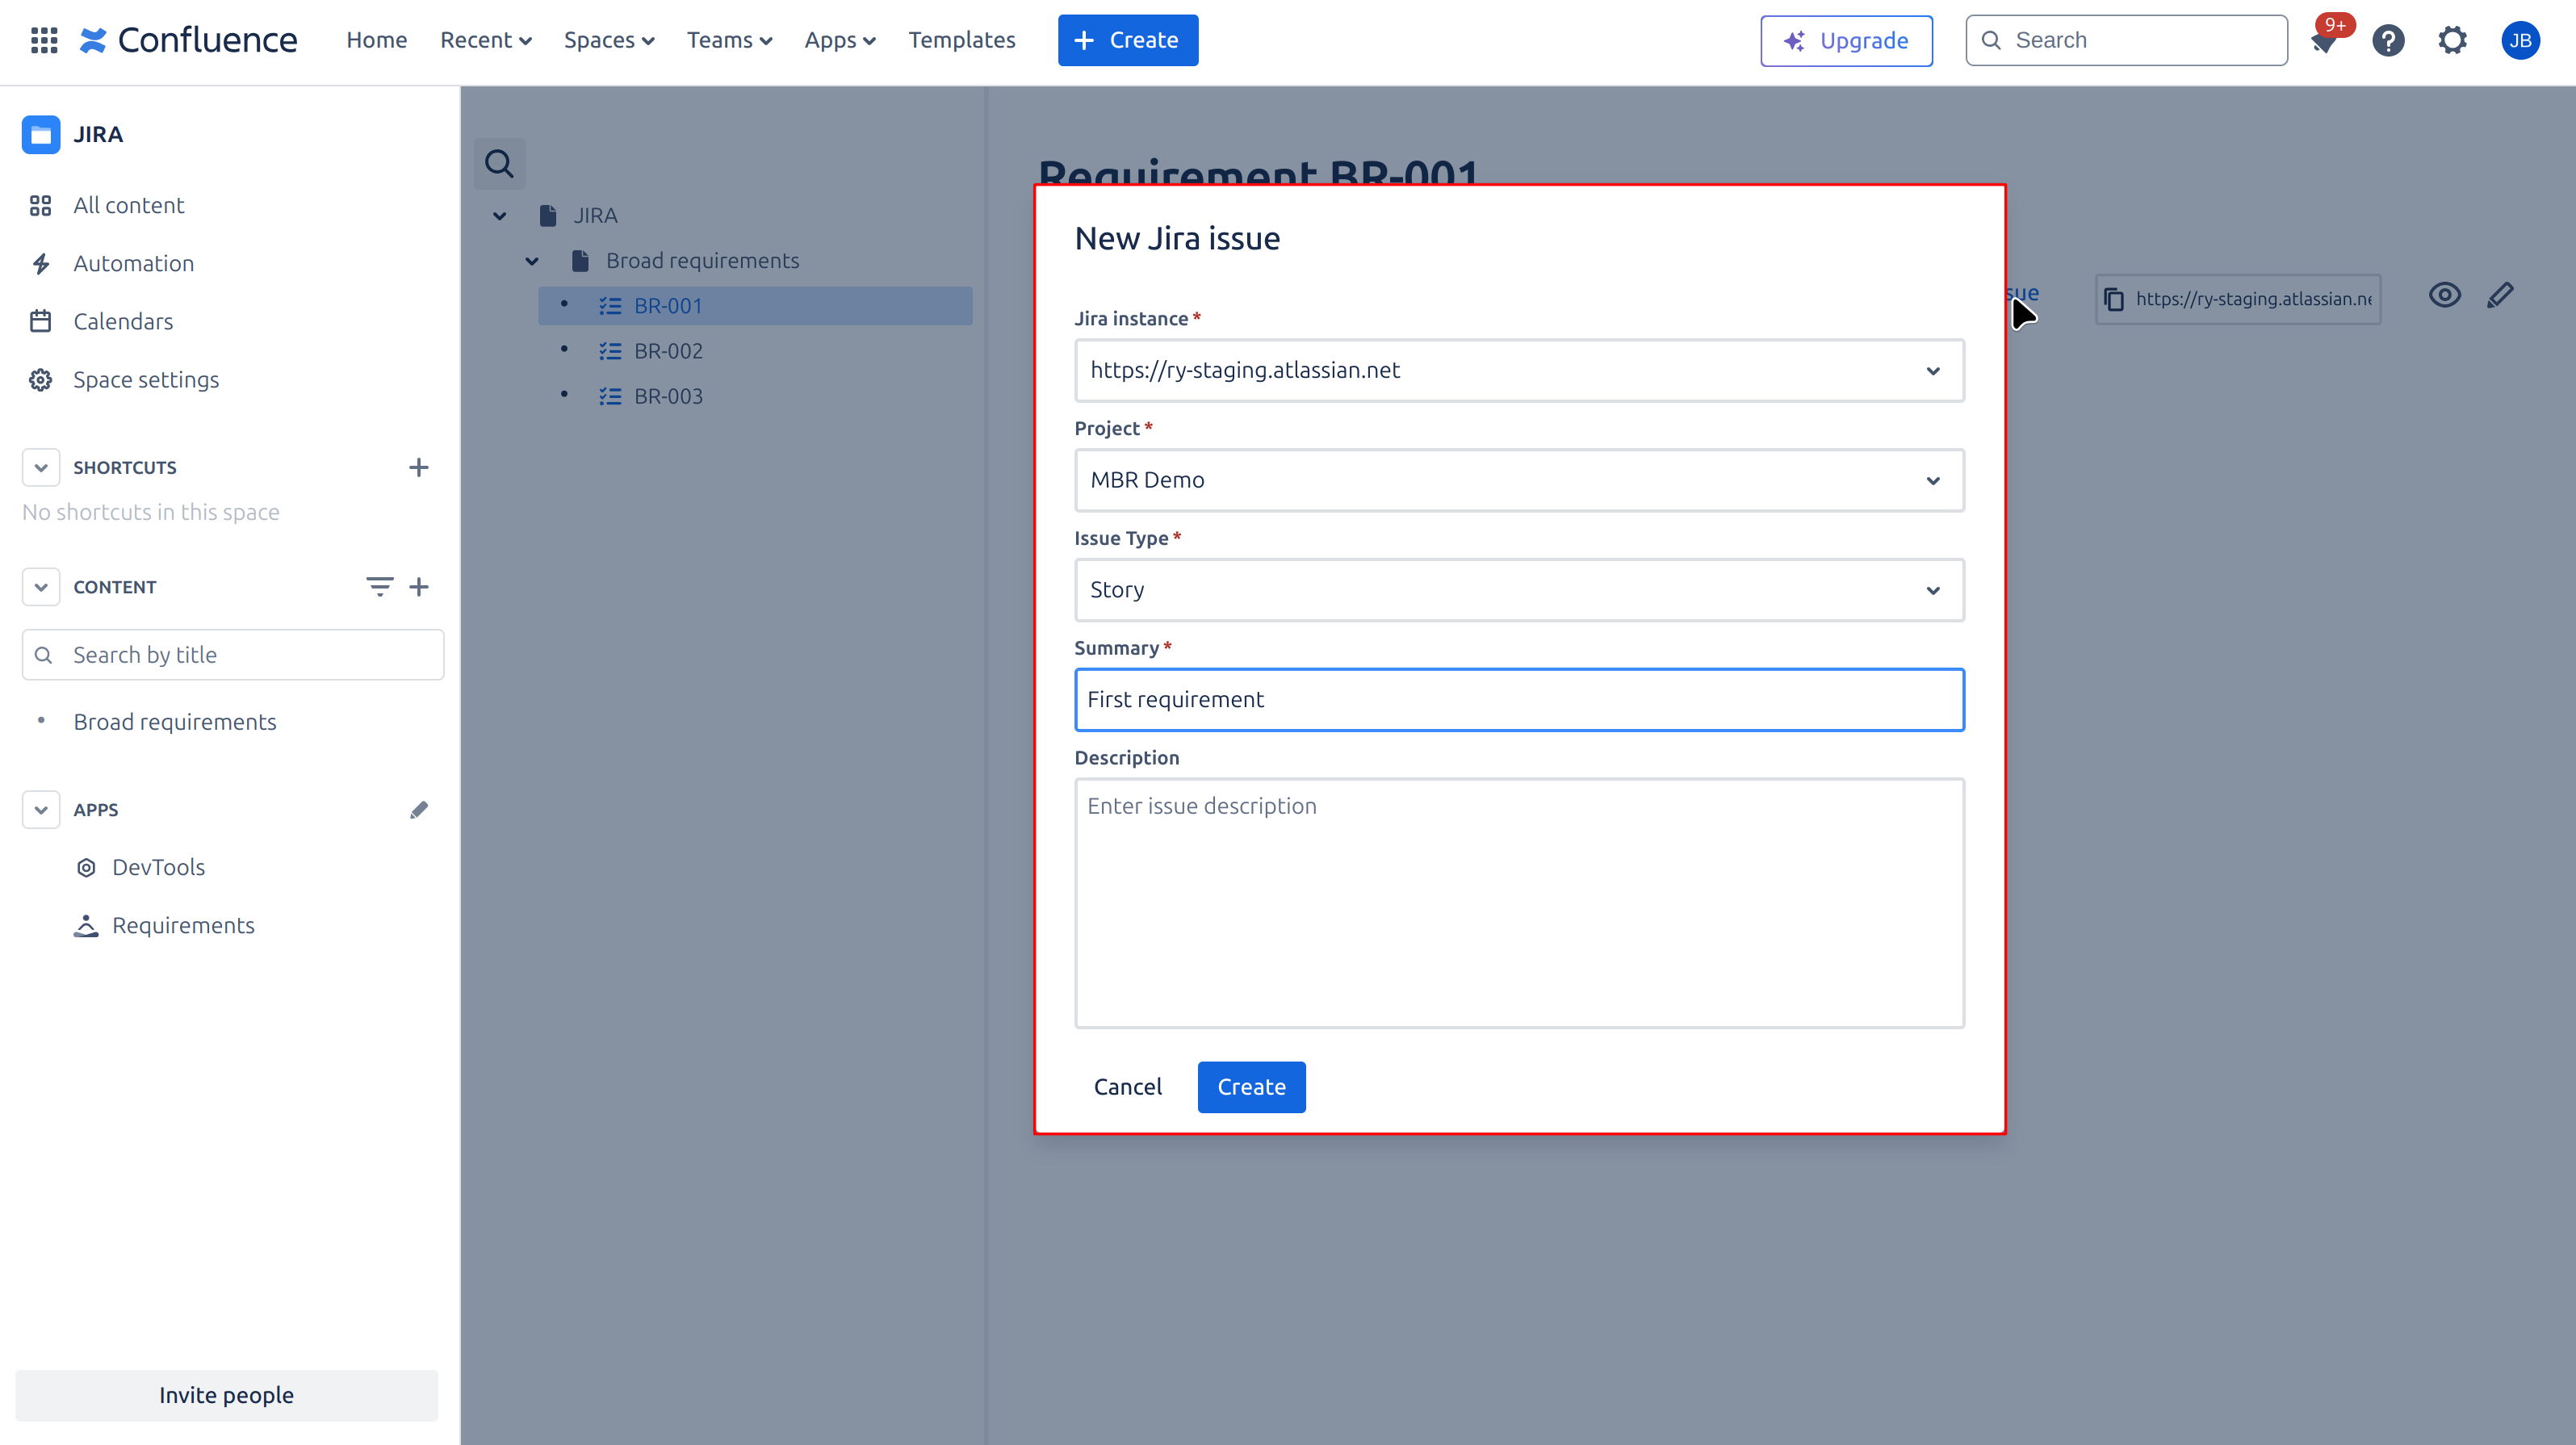Click the page tree search magnifier icon
The image size is (2576, 1445).
click(x=499, y=163)
